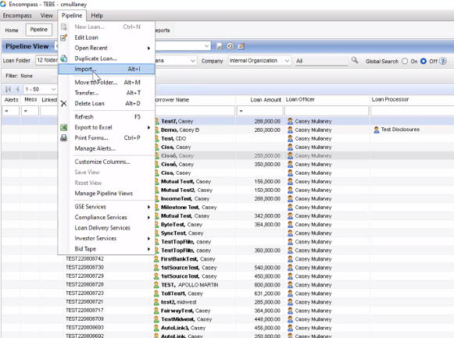Select loan number TEST220808742
The height and width of the screenshot is (338, 454).
[x=84, y=259]
